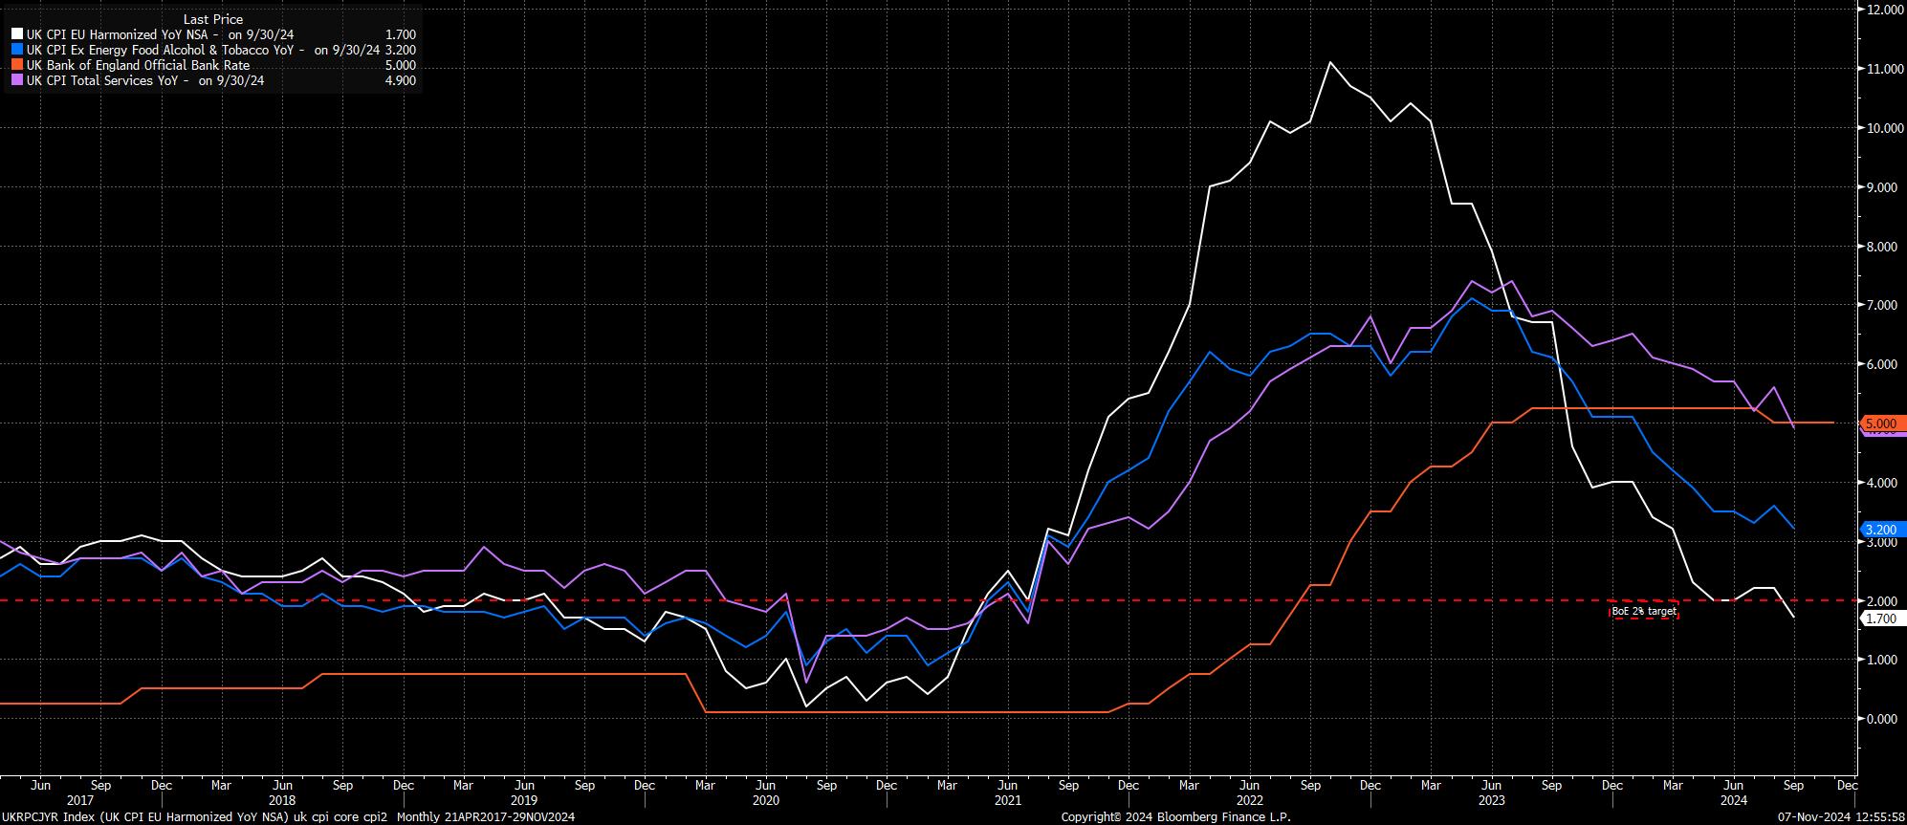This screenshot has height=825, width=1907.
Task: Click the white swatch for UK CPI EU Harmonized
Action: click(x=16, y=34)
